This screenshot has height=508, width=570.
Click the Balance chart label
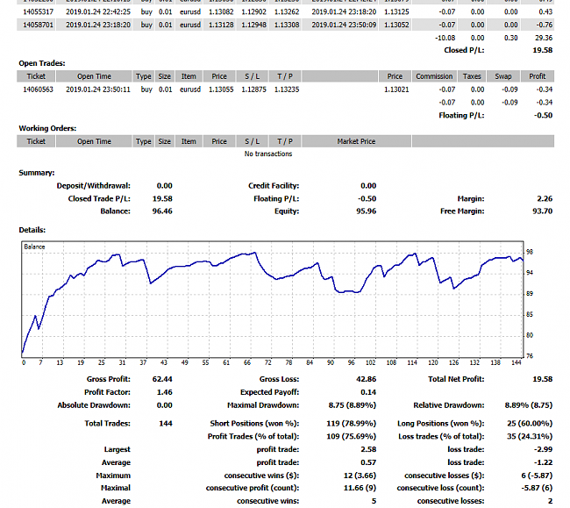coord(34,247)
